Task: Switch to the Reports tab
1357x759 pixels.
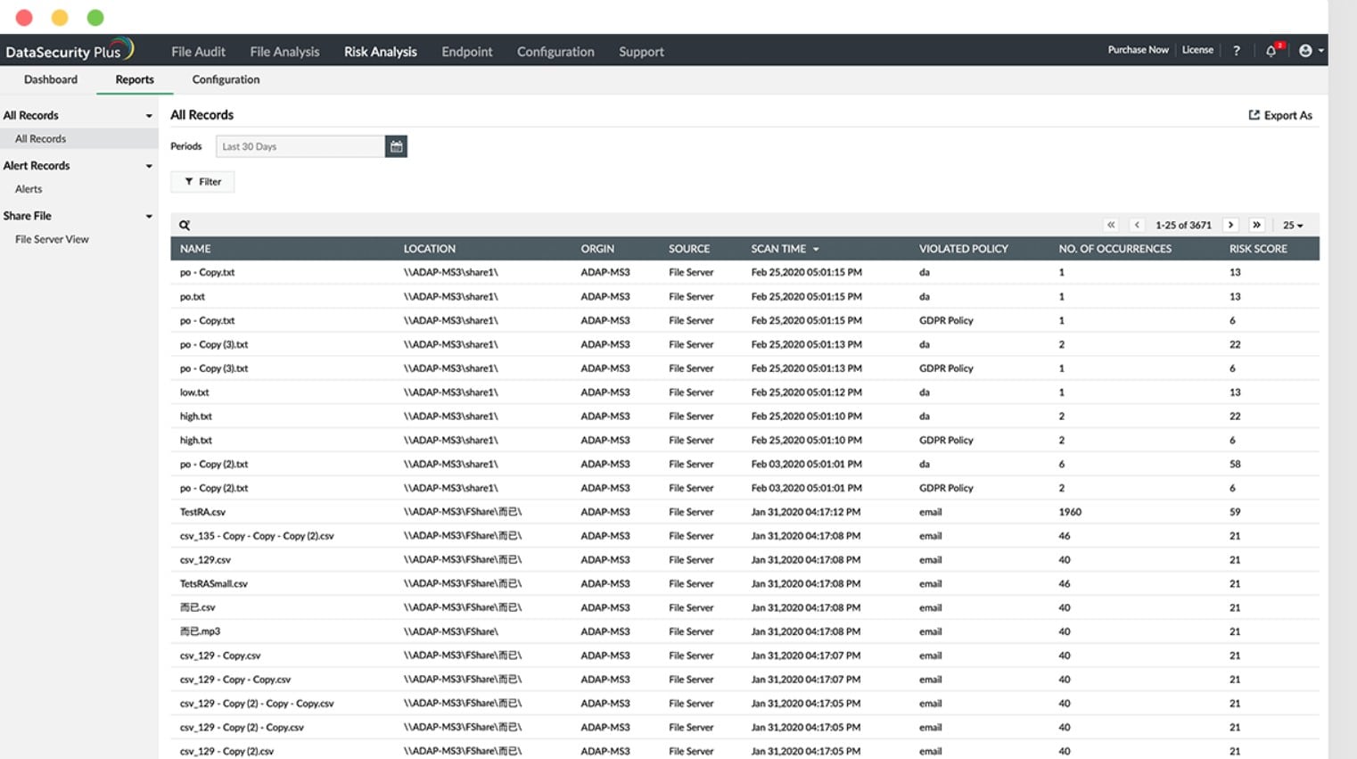Action: pyautogui.click(x=135, y=79)
